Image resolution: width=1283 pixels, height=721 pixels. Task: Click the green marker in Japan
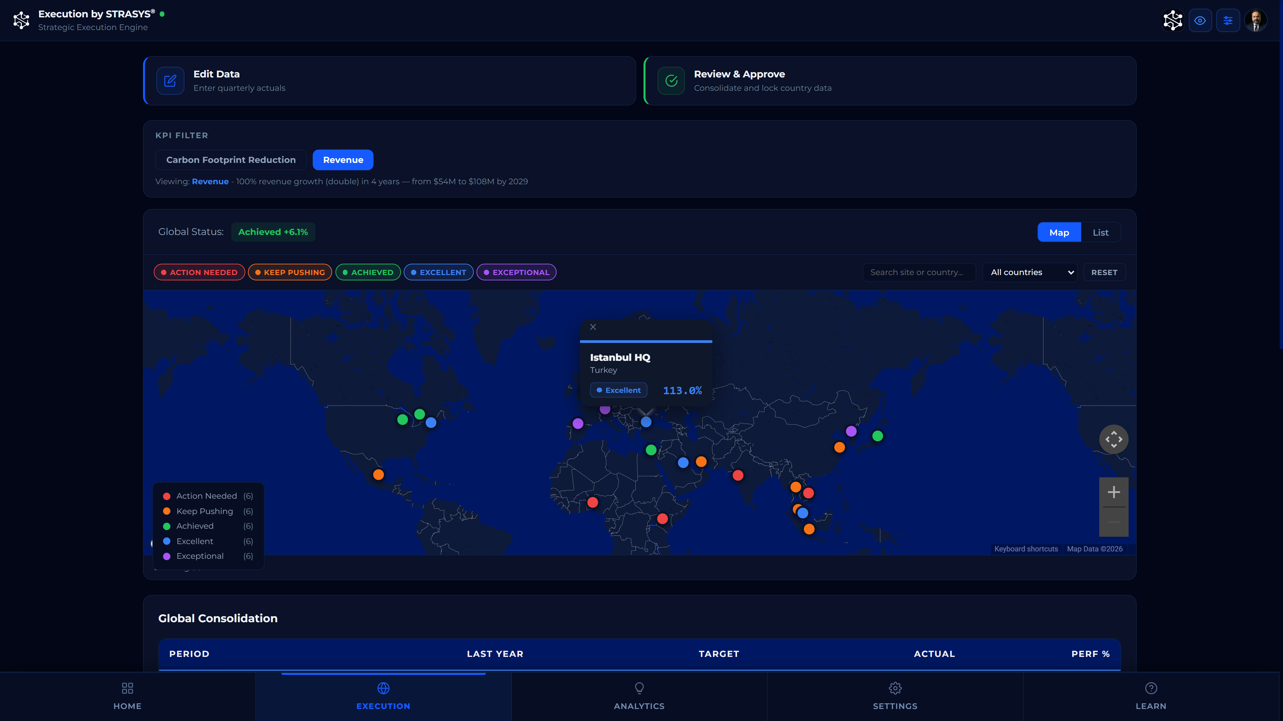point(878,436)
